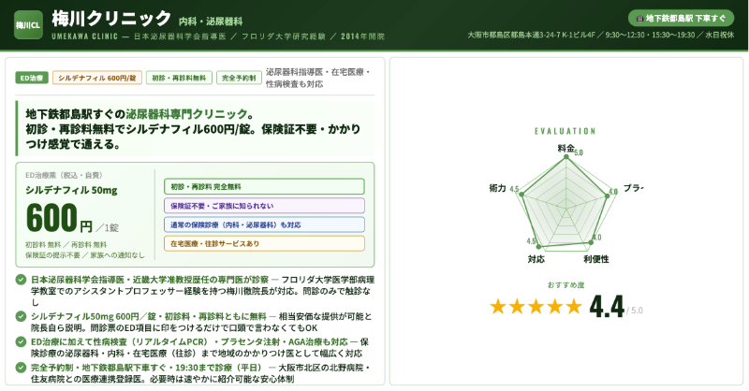Select the 初診・再診料無料 tag
Image resolution: width=749 pixels, height=391 pixels.
pos(179,78)
